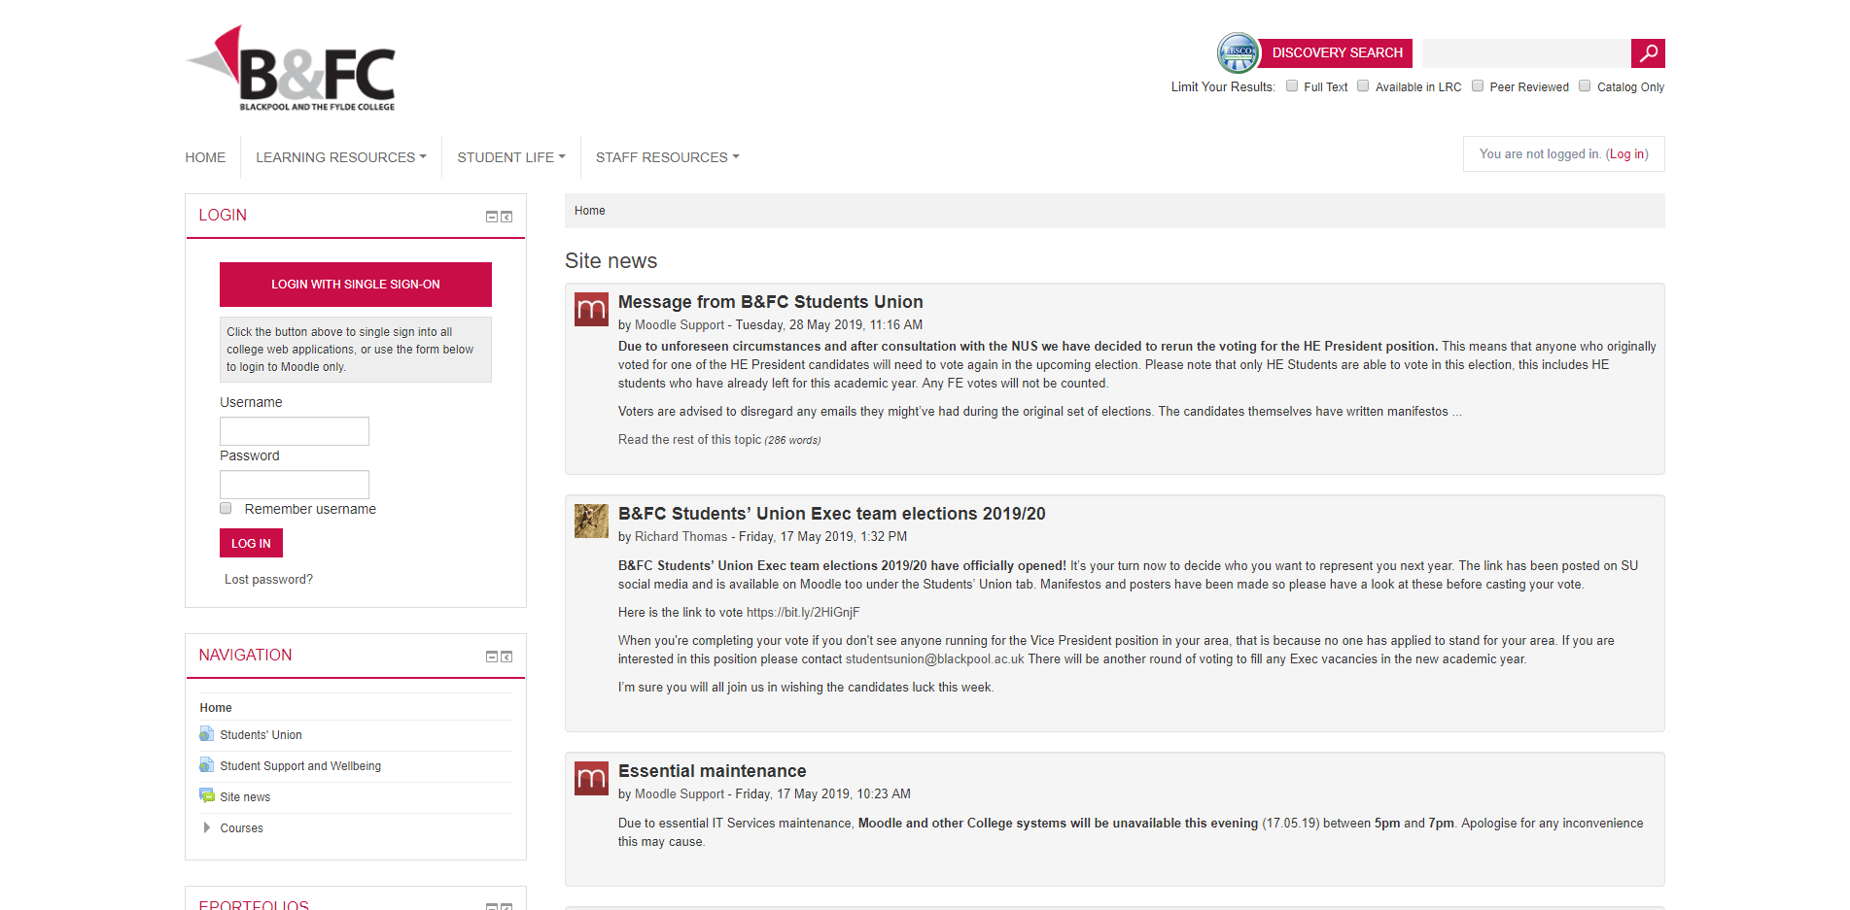The height and width of the screenshot is (910, 1850).
Task: Open Home in the navigation block
Action: click(216, 708)
